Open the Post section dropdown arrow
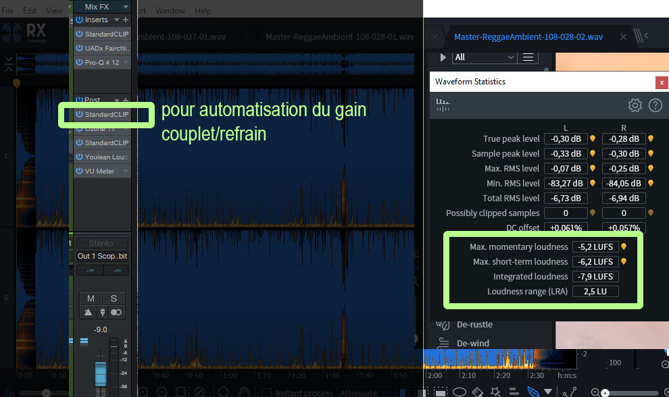 click(116, 101)
